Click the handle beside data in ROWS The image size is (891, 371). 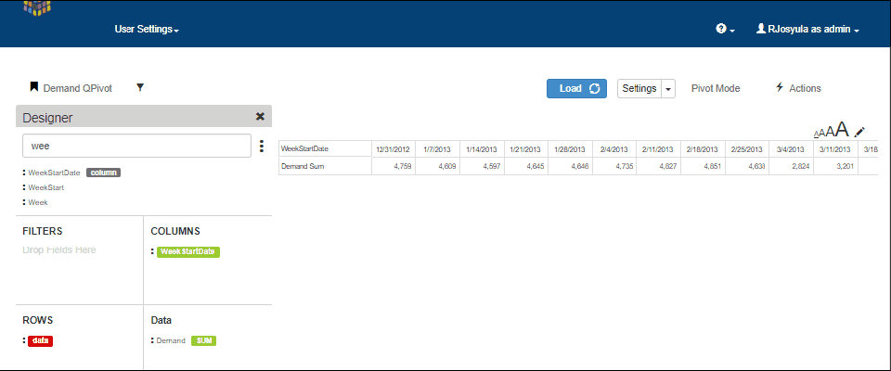(x=24, y=341)
